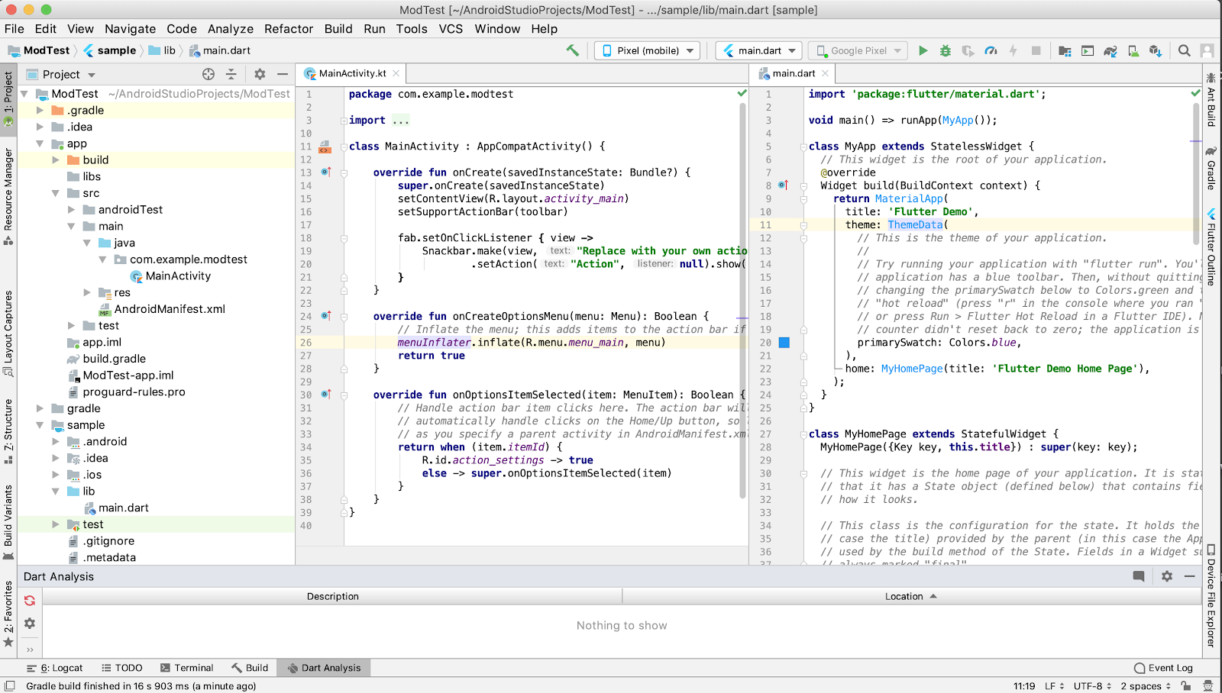Viewport: 1222px width, 693px height.
Task: Toggle the tool window bars button at bottom-left
Action: coord(9,686)
